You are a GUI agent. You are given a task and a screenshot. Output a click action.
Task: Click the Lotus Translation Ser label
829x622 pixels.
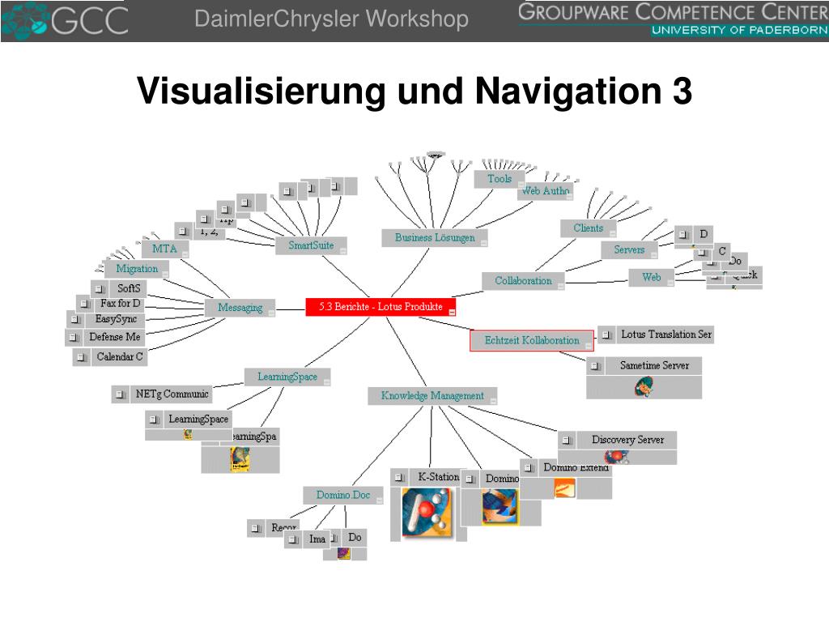click(666, 334)
